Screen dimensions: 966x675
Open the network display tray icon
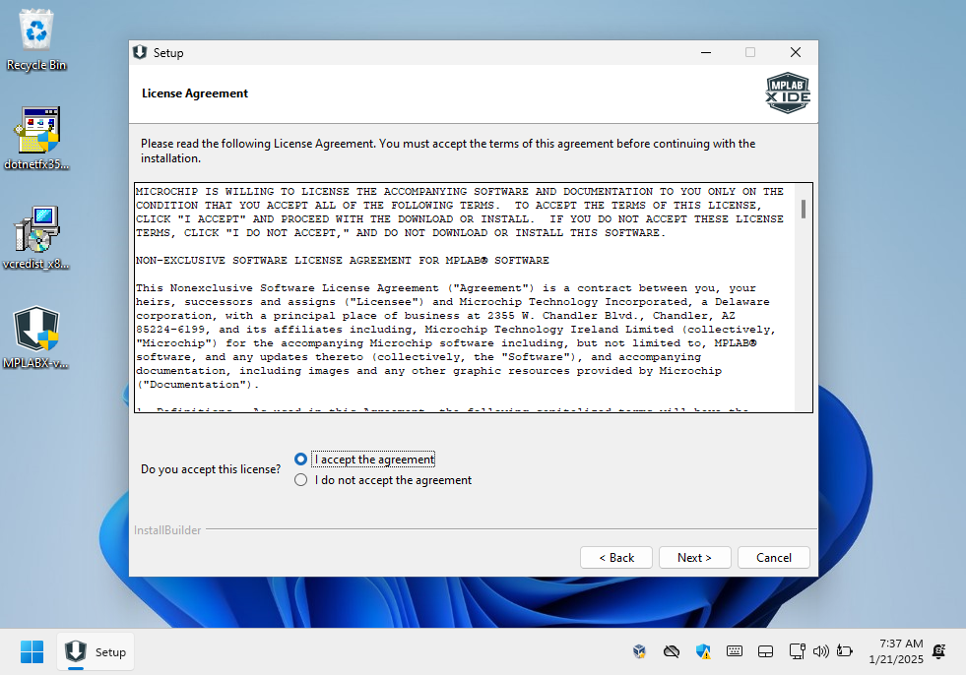pos(798,651)
